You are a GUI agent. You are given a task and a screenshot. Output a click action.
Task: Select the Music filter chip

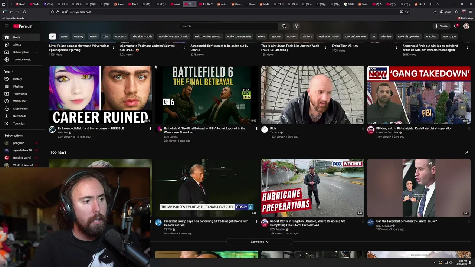click(93, 36)
